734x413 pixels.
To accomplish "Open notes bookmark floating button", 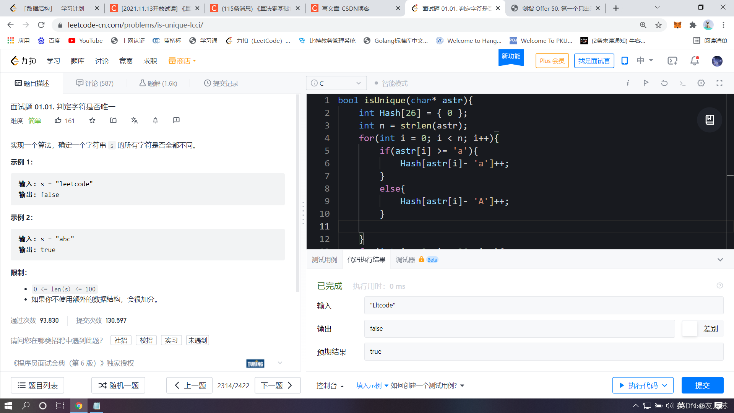I will (710, 120).
